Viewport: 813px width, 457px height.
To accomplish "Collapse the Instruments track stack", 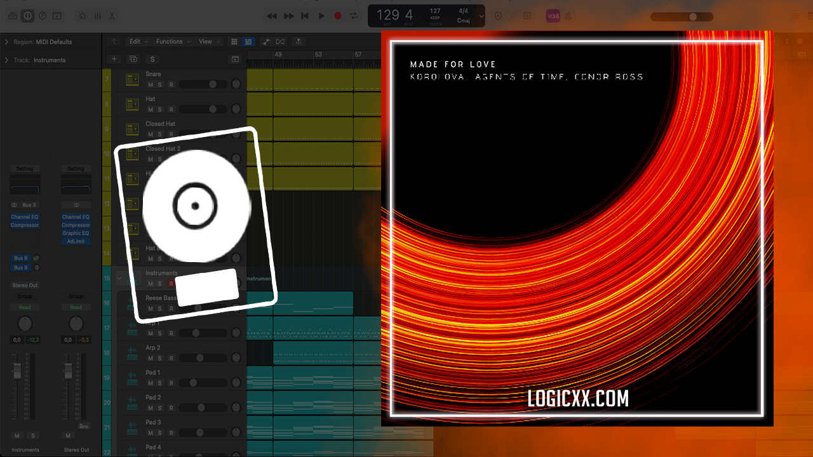I will (119, 278).
